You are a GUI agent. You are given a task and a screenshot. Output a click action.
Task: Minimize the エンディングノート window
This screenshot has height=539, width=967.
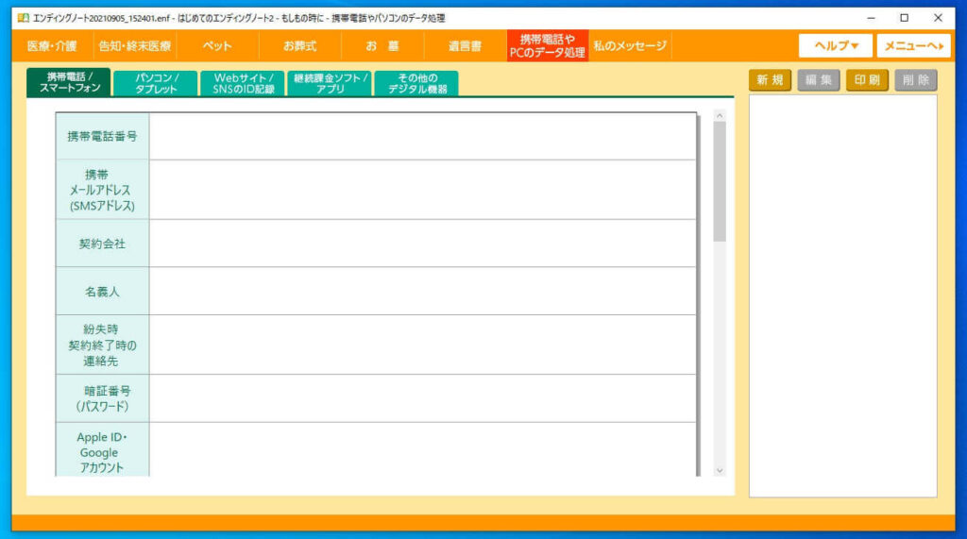pos(871,18)
